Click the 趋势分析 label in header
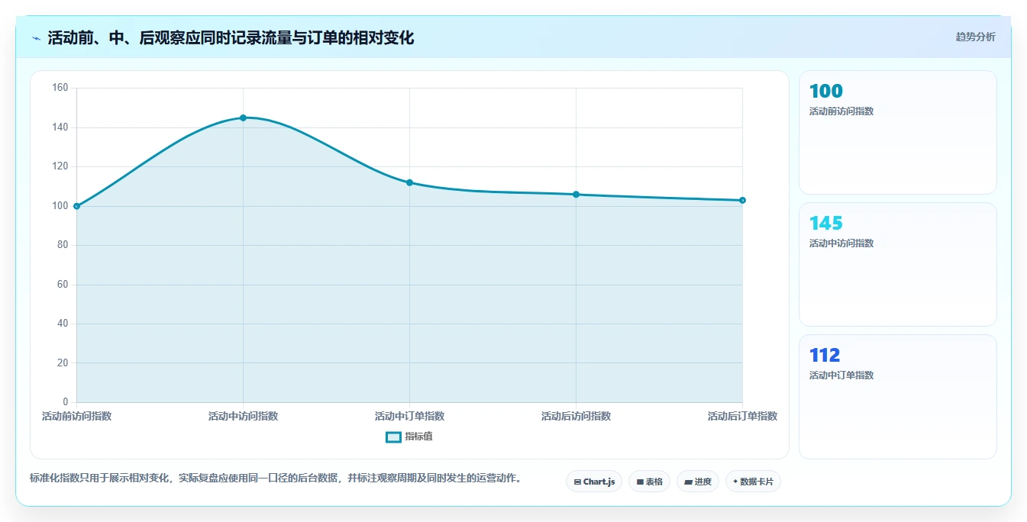The height and width of the screenshot is (522, 1027). point(975,37)
